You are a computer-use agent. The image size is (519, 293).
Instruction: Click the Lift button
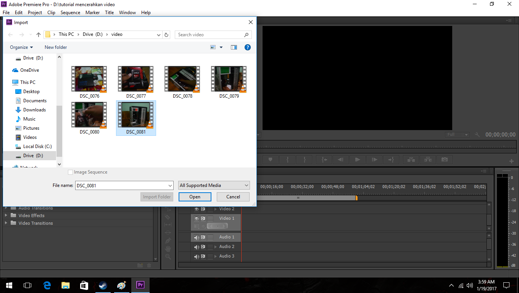[x=411, y=160]
